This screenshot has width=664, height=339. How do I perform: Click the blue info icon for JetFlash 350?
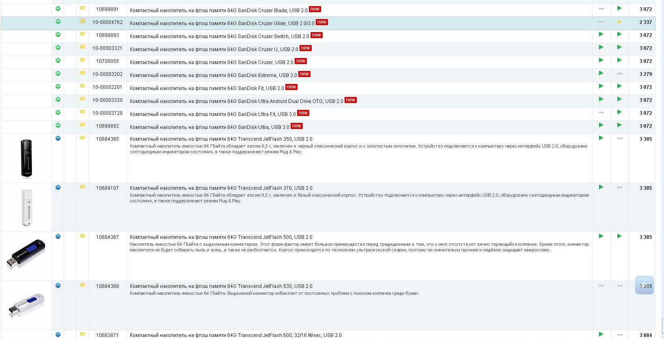pyautogui.click(x=58, y=138)
